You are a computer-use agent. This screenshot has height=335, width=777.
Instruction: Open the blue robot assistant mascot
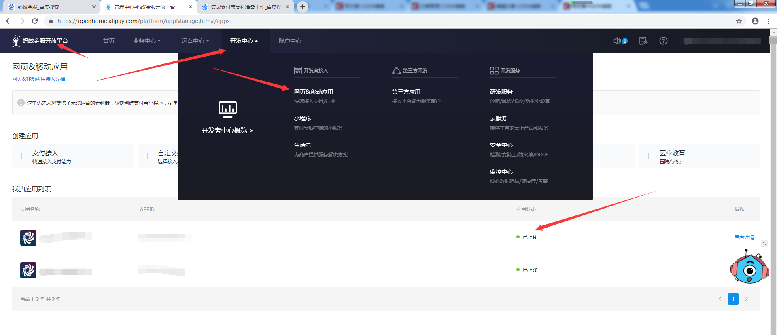(x=749, y=268)
